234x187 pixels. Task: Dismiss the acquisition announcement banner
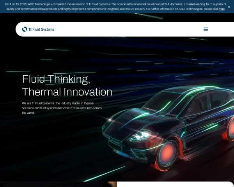[x=229, y=7]
